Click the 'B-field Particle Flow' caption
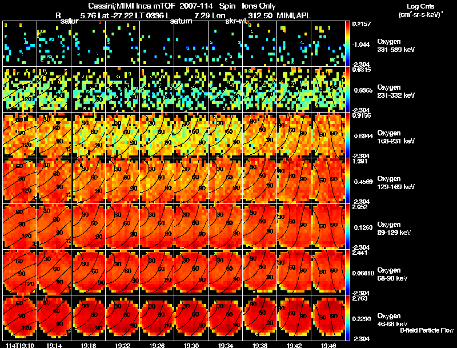Screen dimensions: 457x348 tap(427, 330)
